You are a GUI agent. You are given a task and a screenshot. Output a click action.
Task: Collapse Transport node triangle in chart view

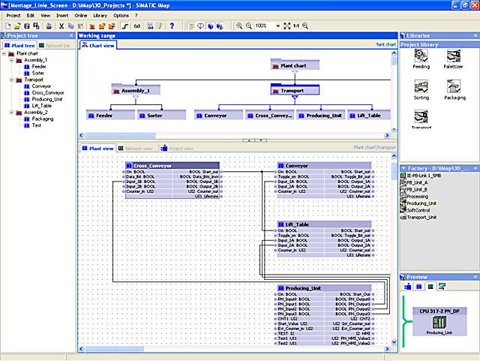tap(295, 98)
